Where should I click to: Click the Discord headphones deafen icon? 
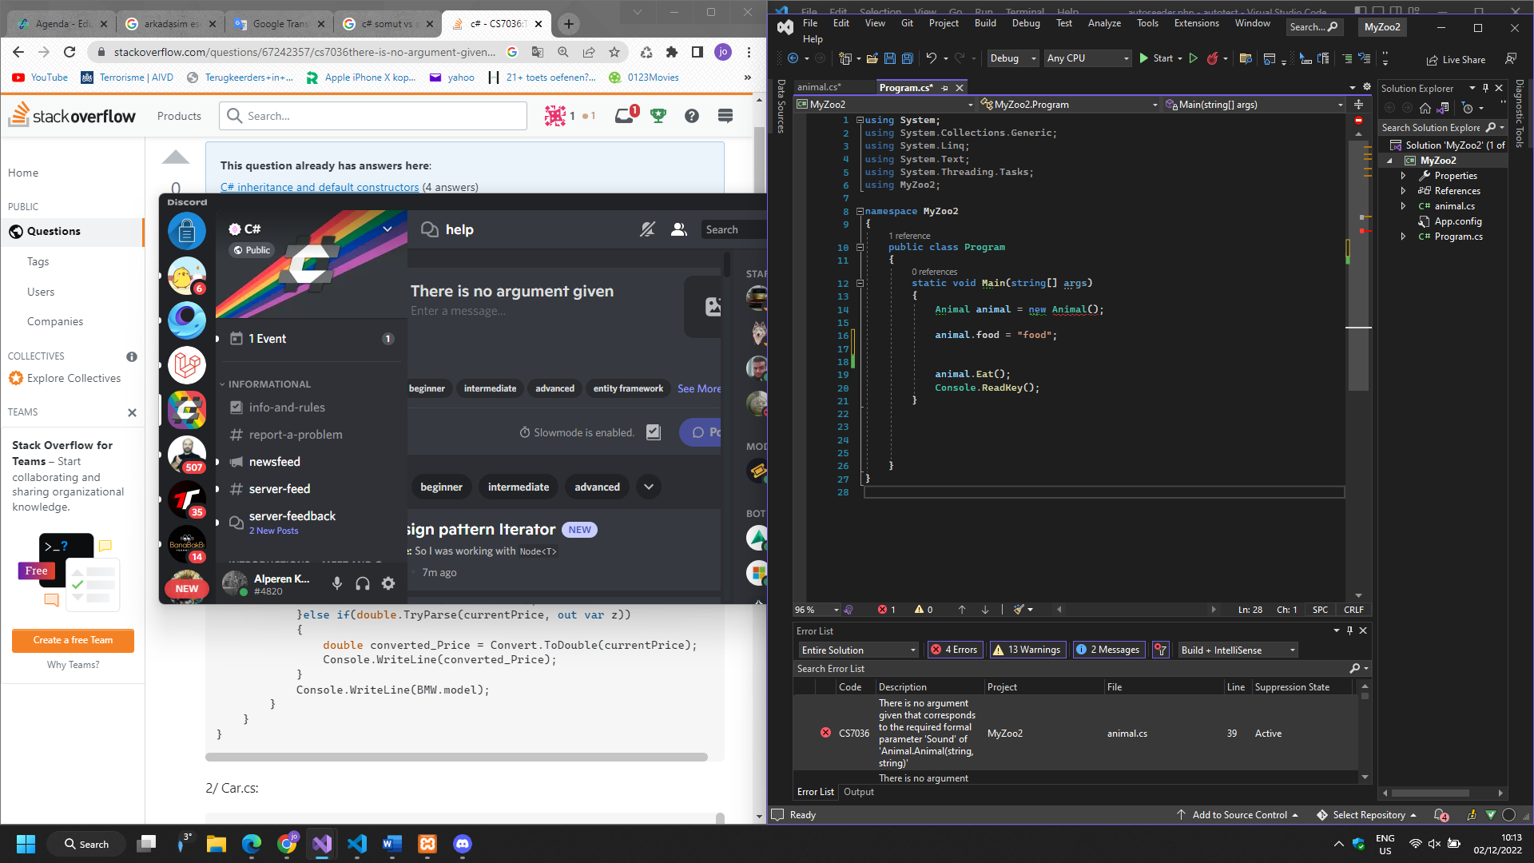click(x=363, y=583)
